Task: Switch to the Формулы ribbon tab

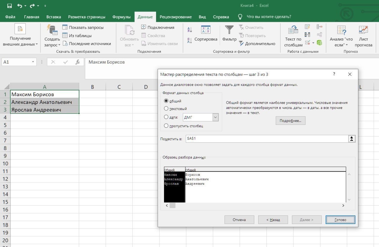Action: [121, 17]
